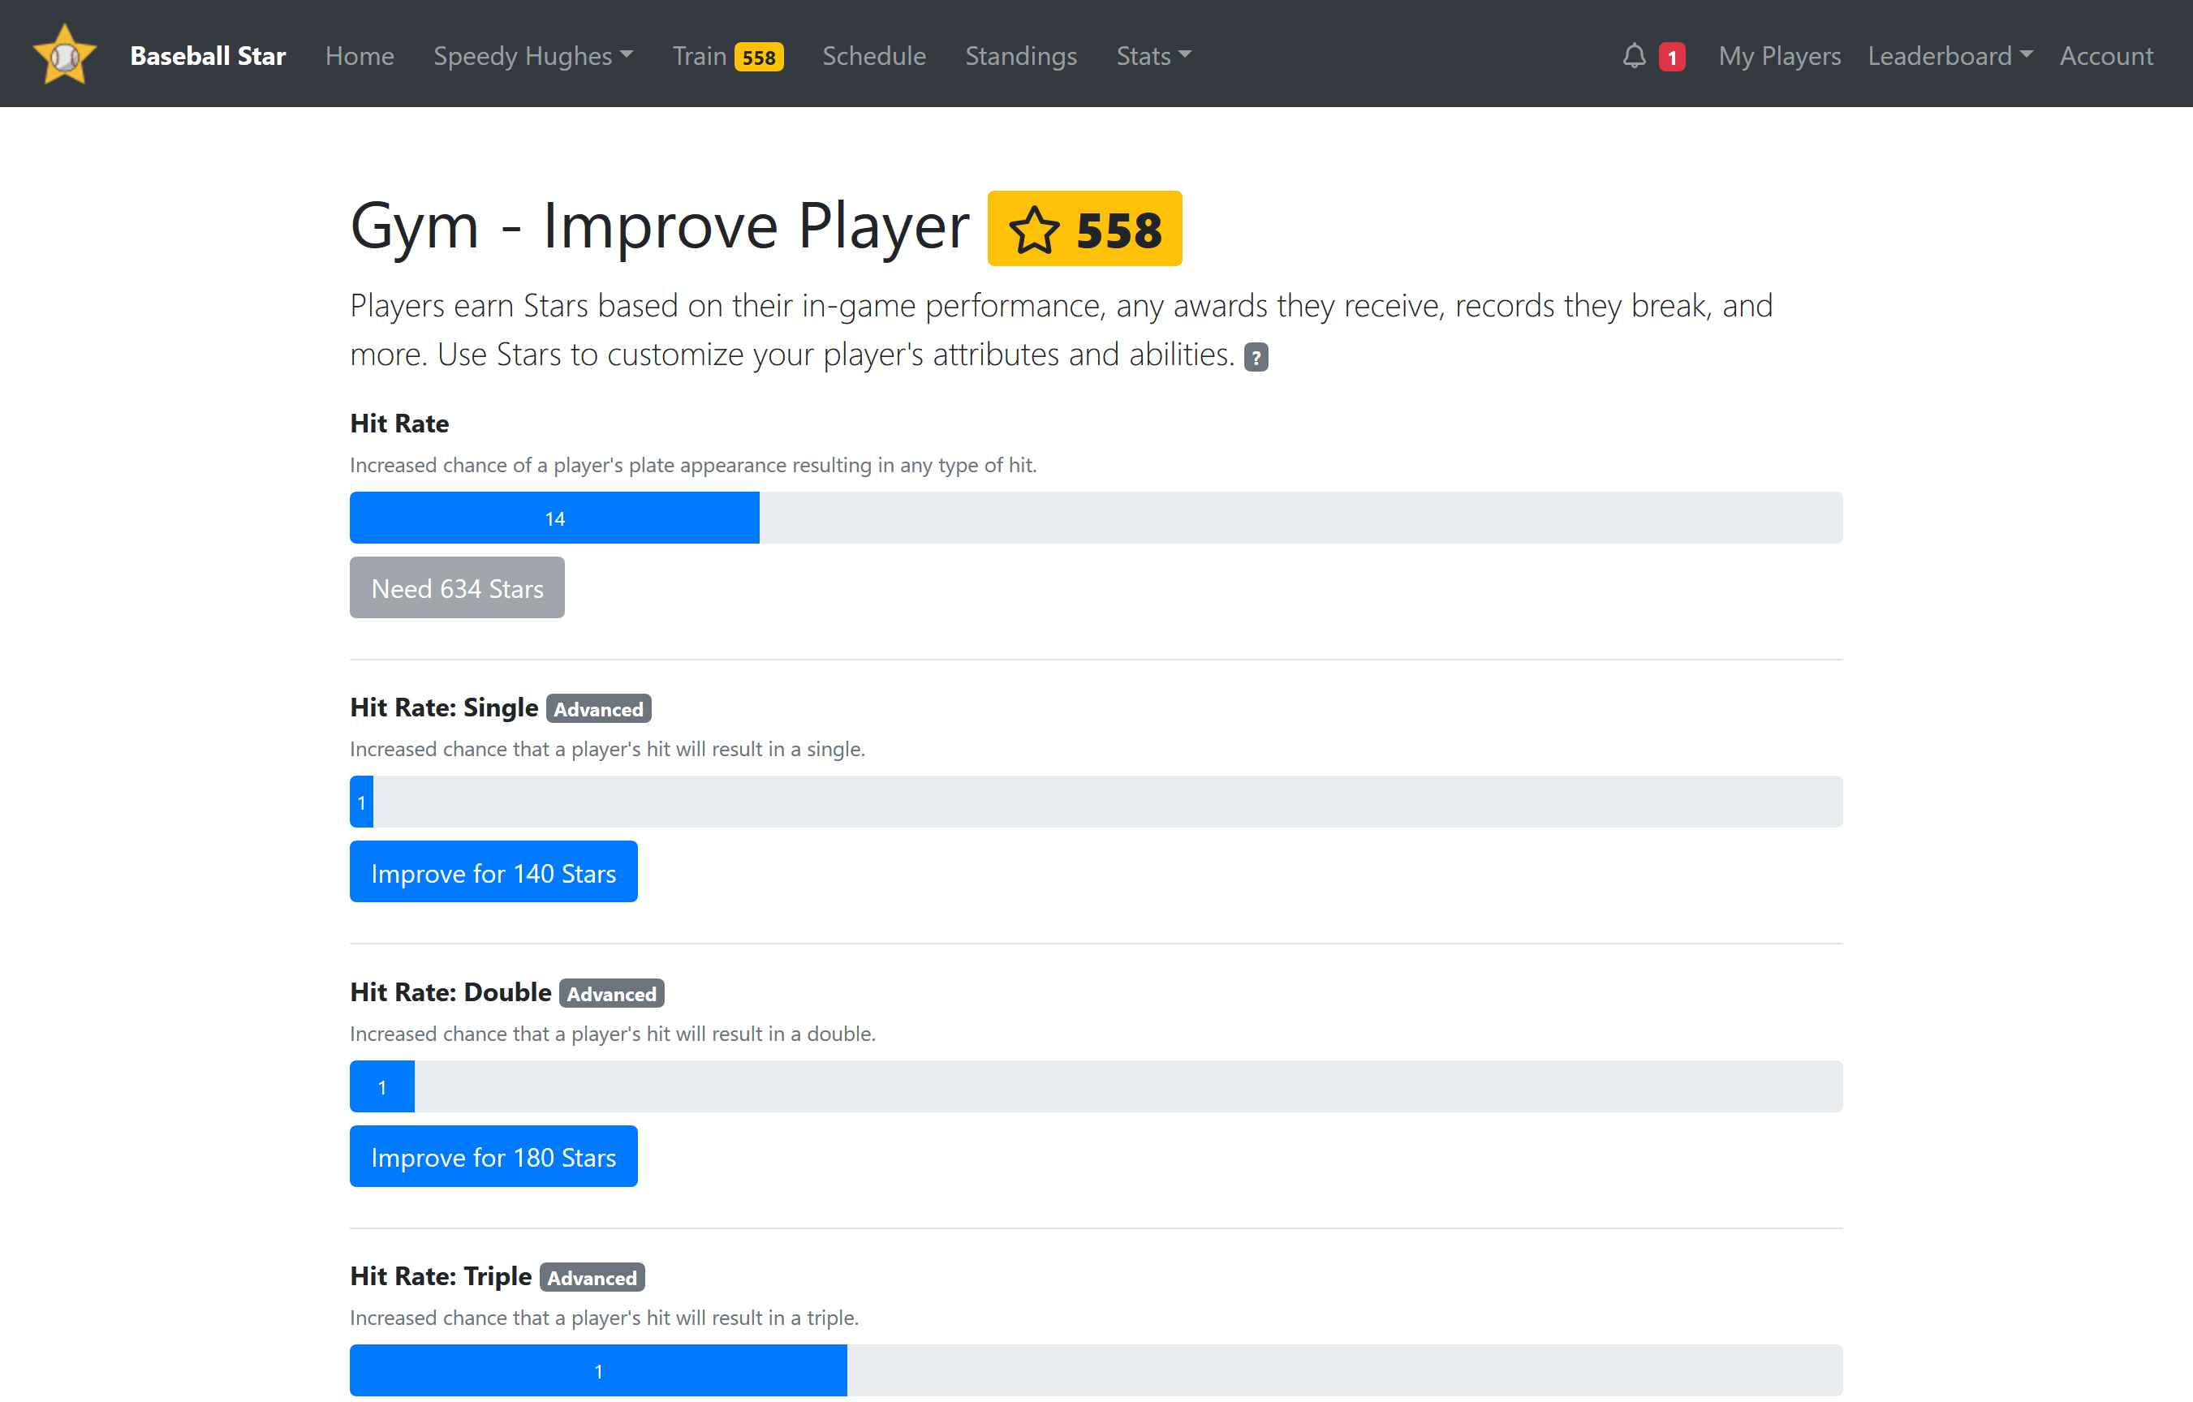Open the My Players link
2193x1402 pixels.
point(1778,55)
